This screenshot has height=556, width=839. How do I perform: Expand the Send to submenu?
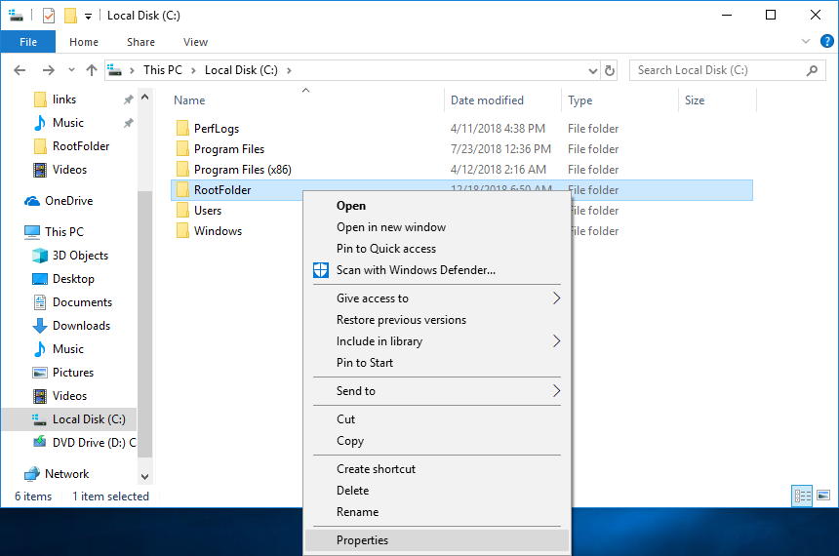[x=437, y=390]
